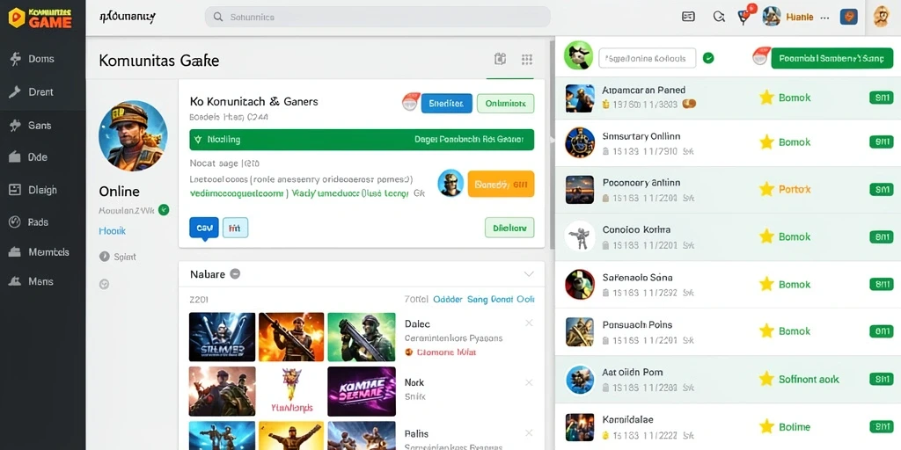Click the Komunitas Game logo icon
Viewport: 901px width, 450px height.
pyautogui.click(x=17, y=18)
